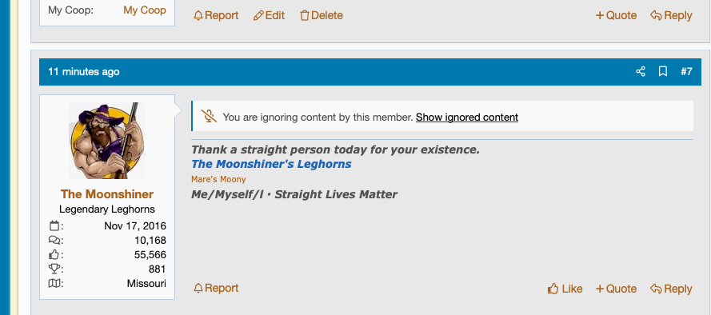Reply to the upper post
711x315 pixels.
pos(671,15)
